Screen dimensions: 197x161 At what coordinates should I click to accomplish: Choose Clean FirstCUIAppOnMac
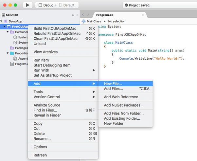tap(63, 38)
